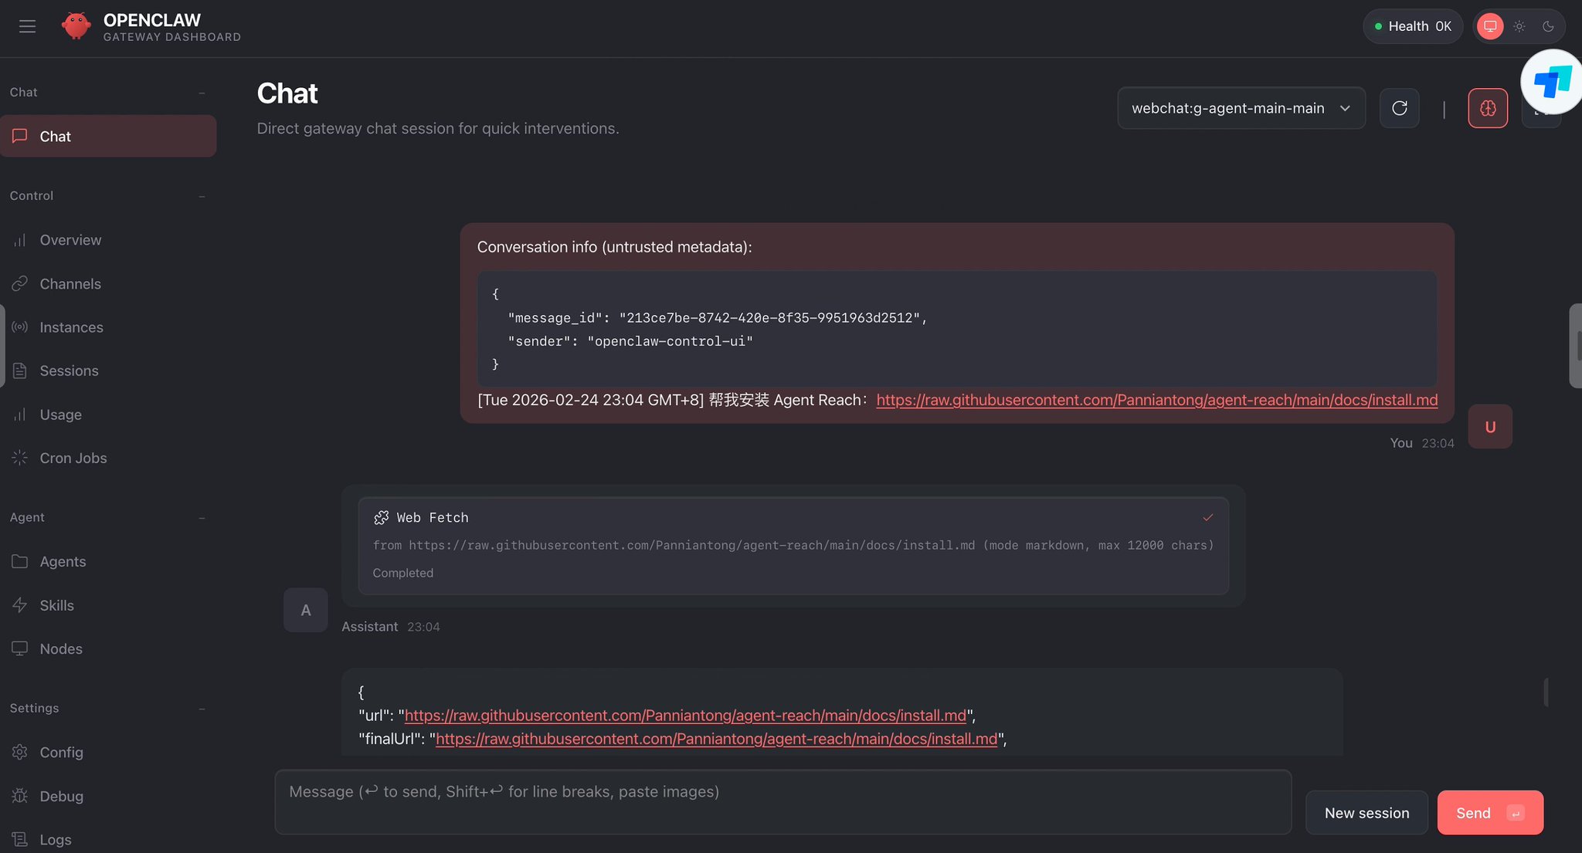This screenshot has height=853, width=1582.
Task: Click the Sessions document icon
Action: pyautogui.click(x=20, y=371)
